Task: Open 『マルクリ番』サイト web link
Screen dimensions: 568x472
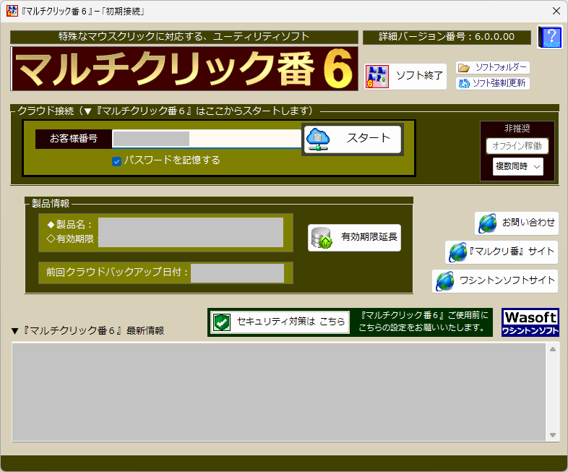Action: tap(502, 252)
